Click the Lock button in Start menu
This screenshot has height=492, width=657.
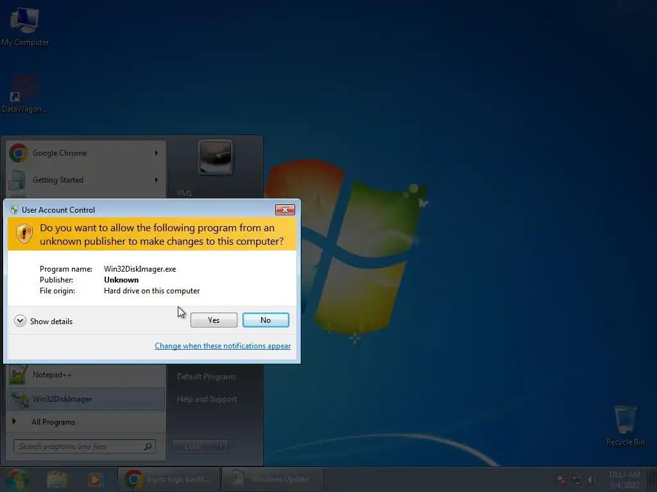192,447
